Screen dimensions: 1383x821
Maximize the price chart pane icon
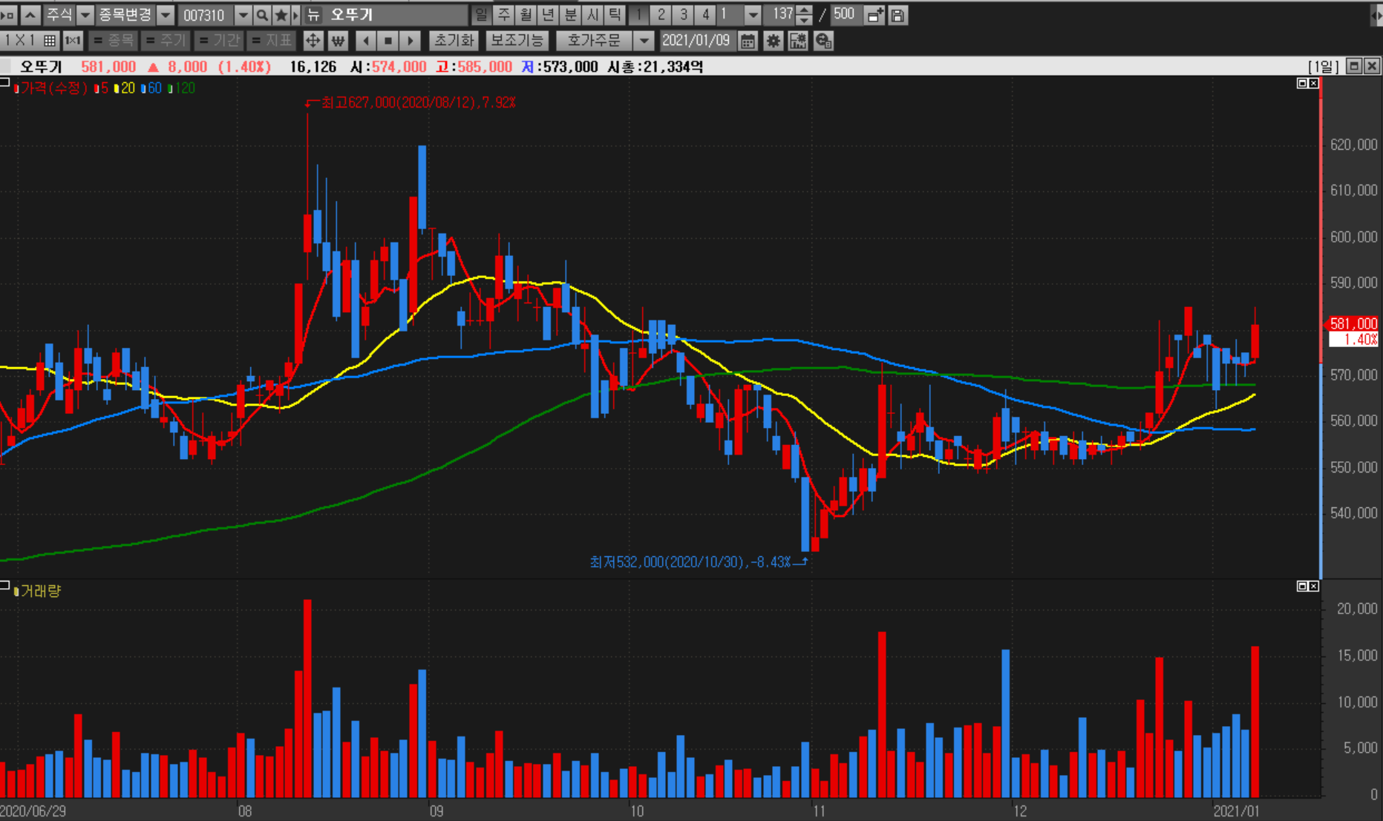point(1302,83)
